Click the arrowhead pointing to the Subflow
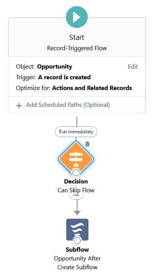The width and height of the screenshot is (157, 275). (77, 213)
